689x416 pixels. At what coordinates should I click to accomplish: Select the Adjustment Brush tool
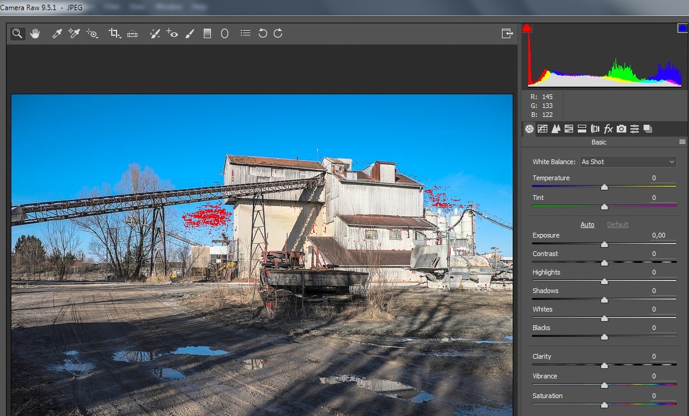190,33
